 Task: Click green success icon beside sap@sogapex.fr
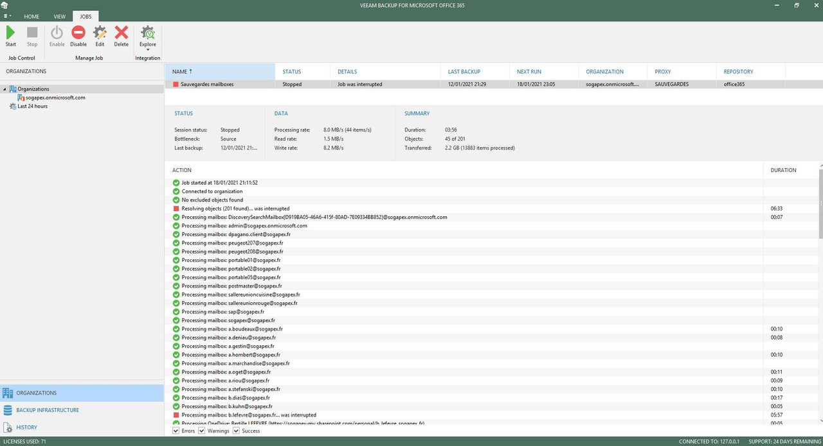click(176, 312)
